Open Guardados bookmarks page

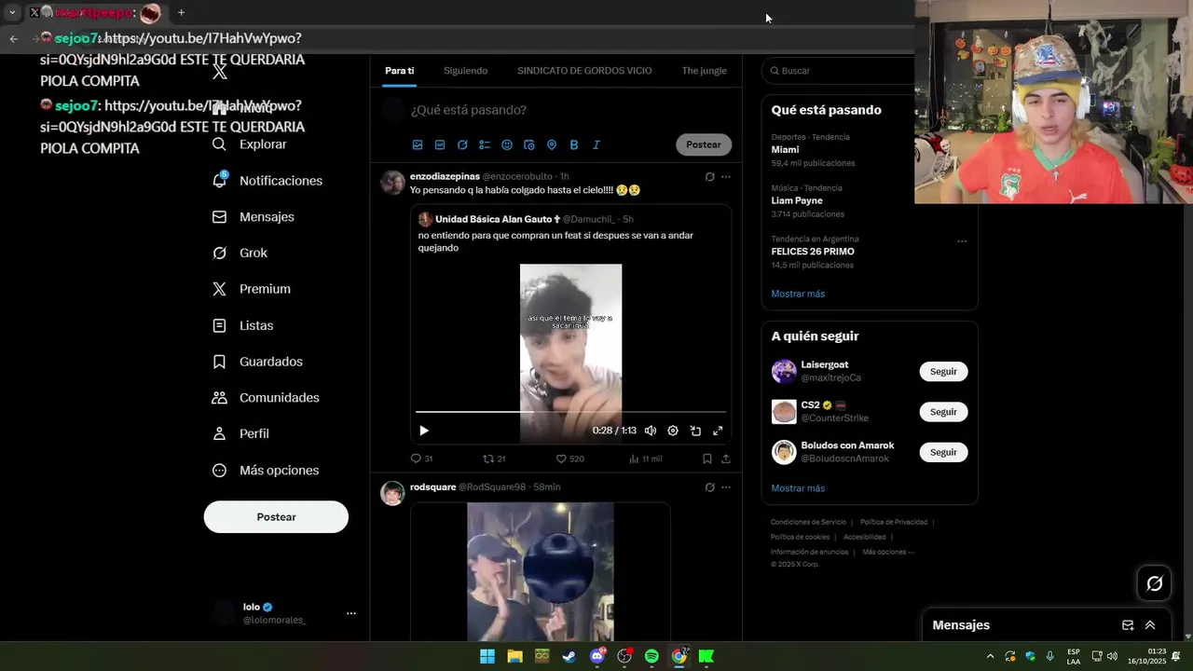coord(257,362)
